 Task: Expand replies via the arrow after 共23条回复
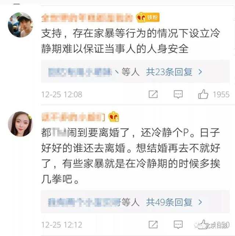point(200,72)
